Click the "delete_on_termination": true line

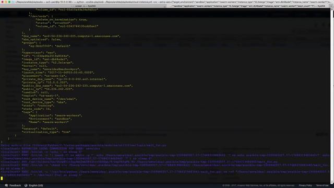[x=62, y=20]
